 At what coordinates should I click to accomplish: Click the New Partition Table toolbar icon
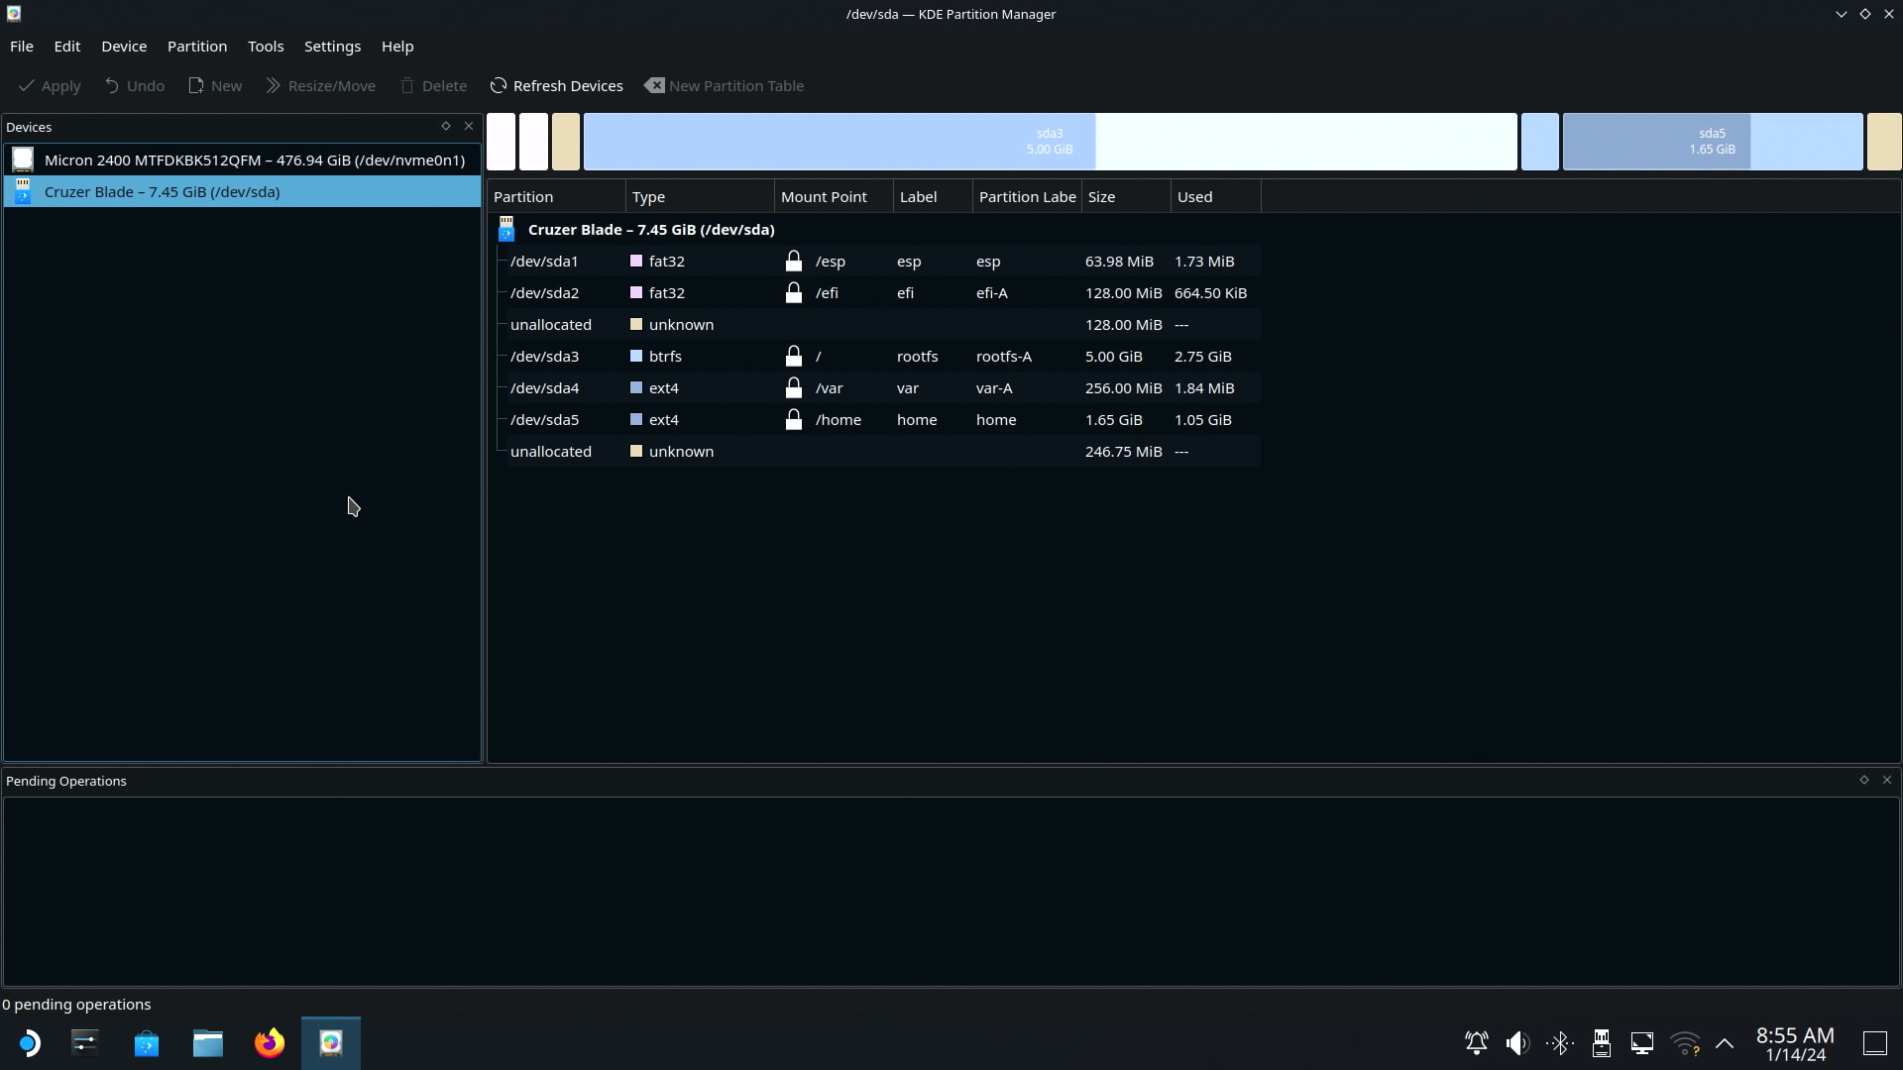(x=654, y=86)
